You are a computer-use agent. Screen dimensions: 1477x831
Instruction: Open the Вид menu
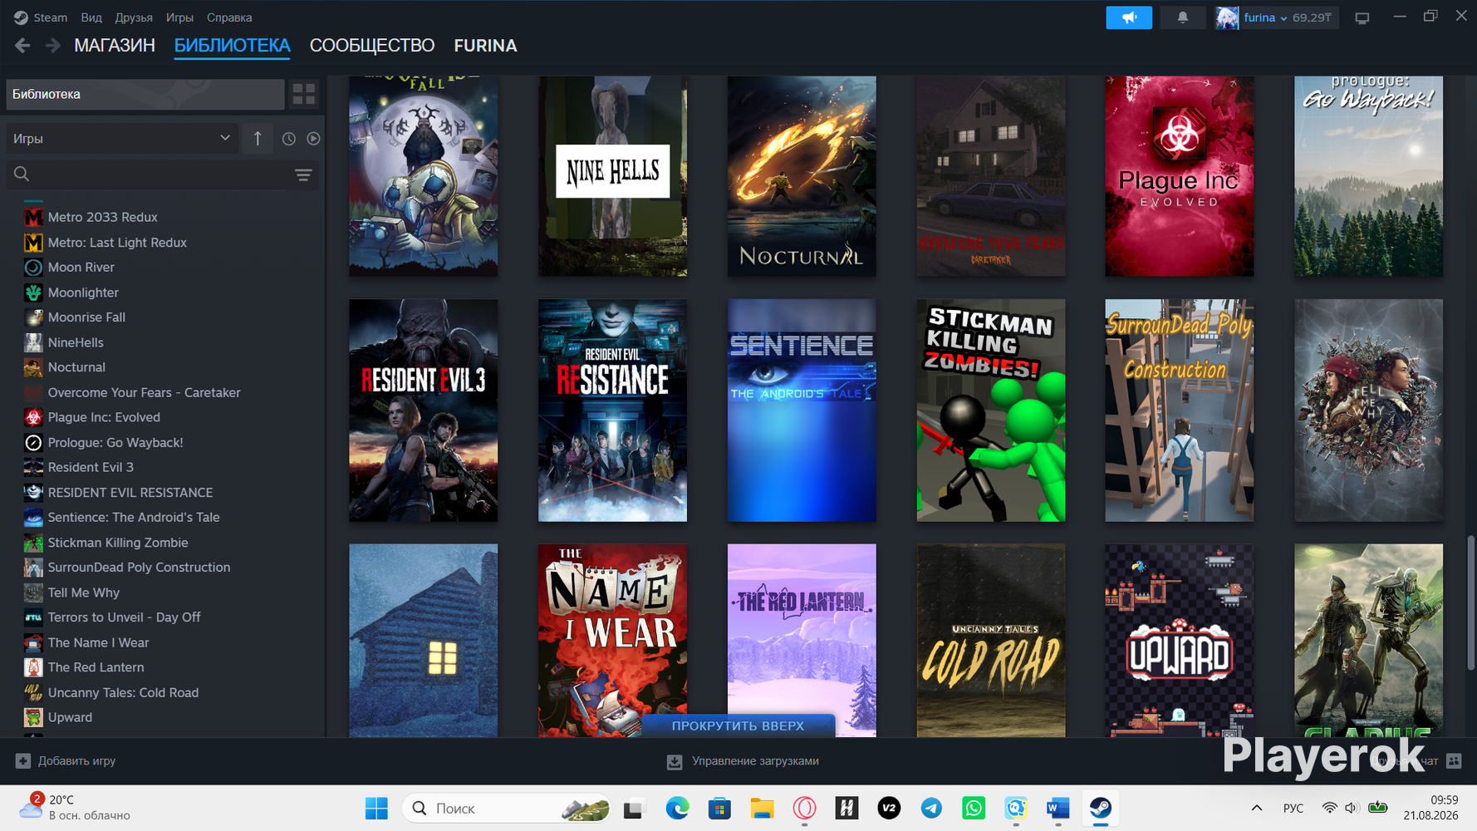(91, 17)
